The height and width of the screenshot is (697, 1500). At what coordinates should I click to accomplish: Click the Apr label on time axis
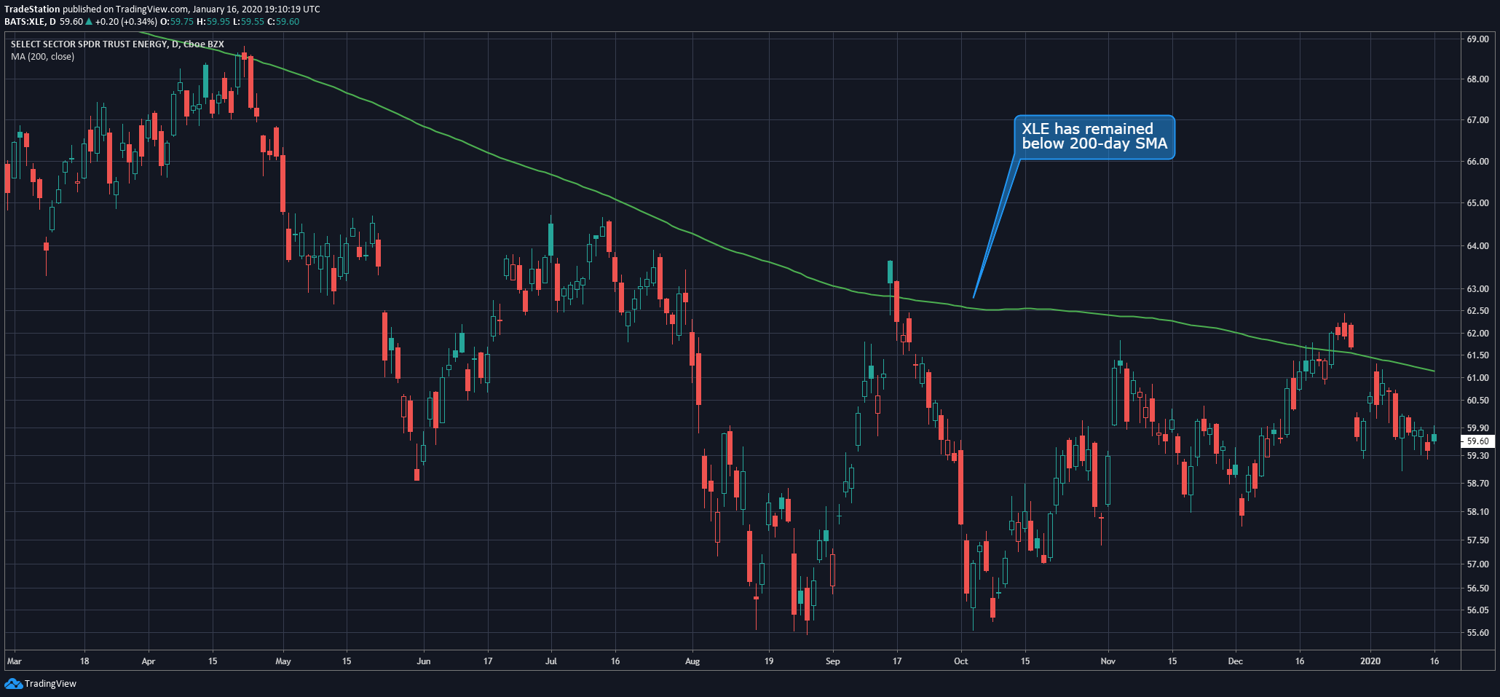(149, 661)
